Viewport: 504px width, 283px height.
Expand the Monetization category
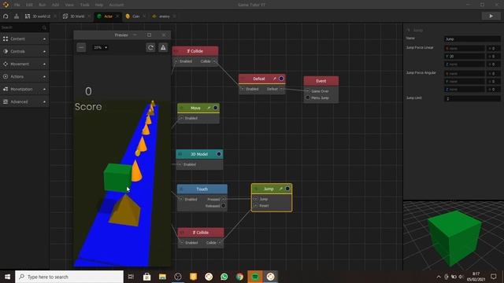tap(24, 89)
